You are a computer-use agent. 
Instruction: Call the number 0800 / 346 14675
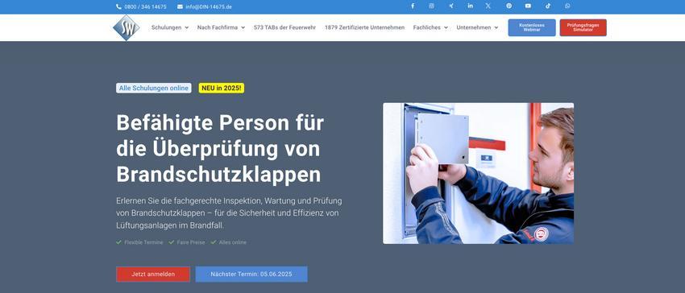(145, 7)
